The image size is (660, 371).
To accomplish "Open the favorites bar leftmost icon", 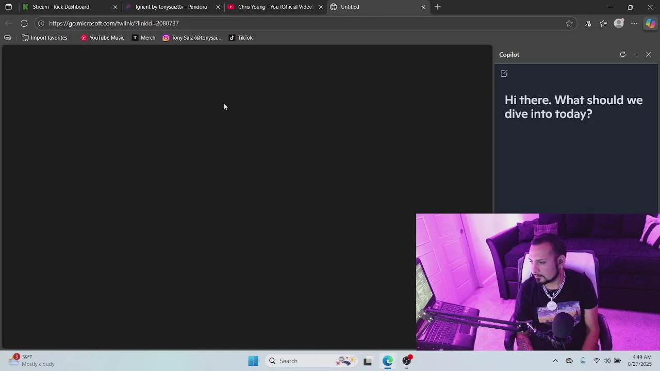I will coord(7,38).
